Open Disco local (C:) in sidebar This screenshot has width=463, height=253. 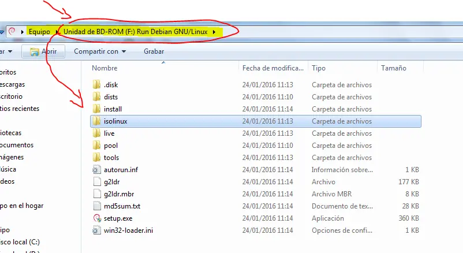(x=20, y=242)
